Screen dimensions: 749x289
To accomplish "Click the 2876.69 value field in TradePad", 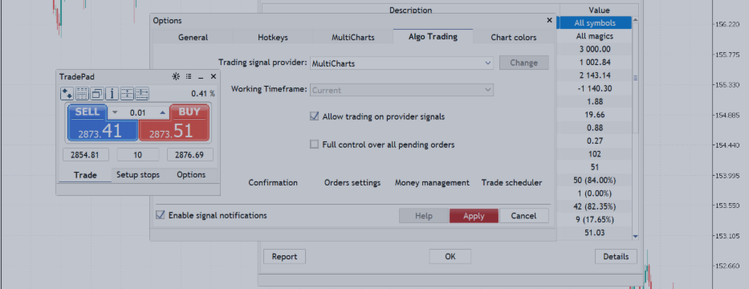I will pyautogui.click(x=189, y=155).
